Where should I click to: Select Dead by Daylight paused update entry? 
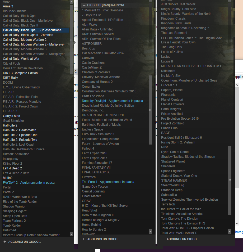click(112, 101)
